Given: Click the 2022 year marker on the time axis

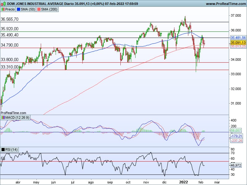Looking at the screenshot, I should click(184, 182).
